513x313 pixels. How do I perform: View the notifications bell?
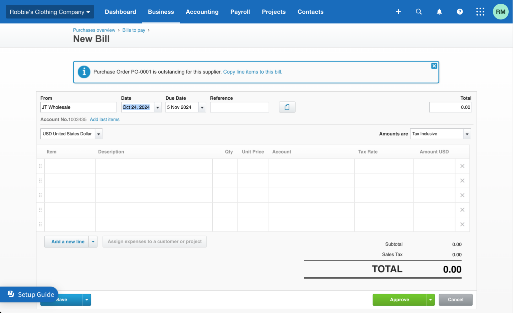point(439,11)
